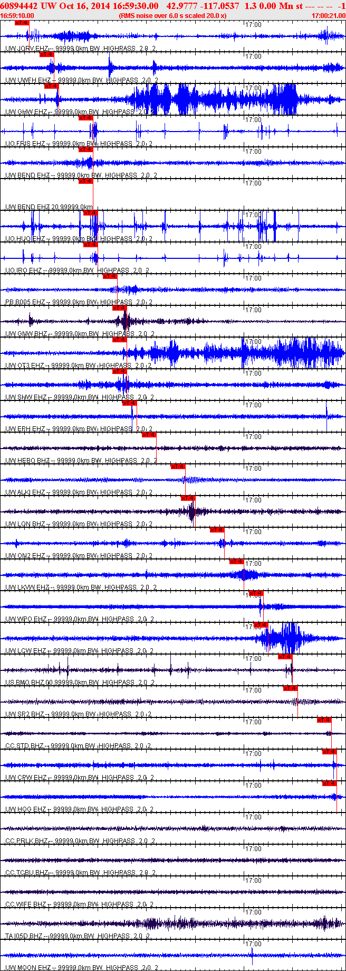
Task: Click the UW BEND EHZ 20 station label
Action: [x=49, y=207]
